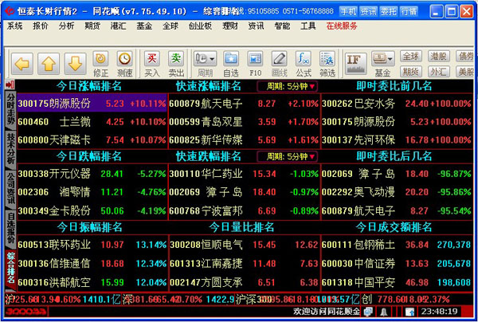Open the 筛选 stock filter tool
The height and width of the screenshot is (322, 478).
[327, 64]
